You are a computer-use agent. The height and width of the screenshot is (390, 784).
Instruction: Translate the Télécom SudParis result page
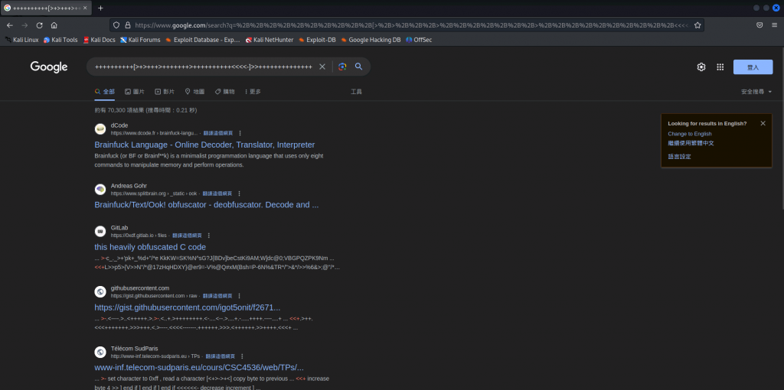(x=220, y=356)
